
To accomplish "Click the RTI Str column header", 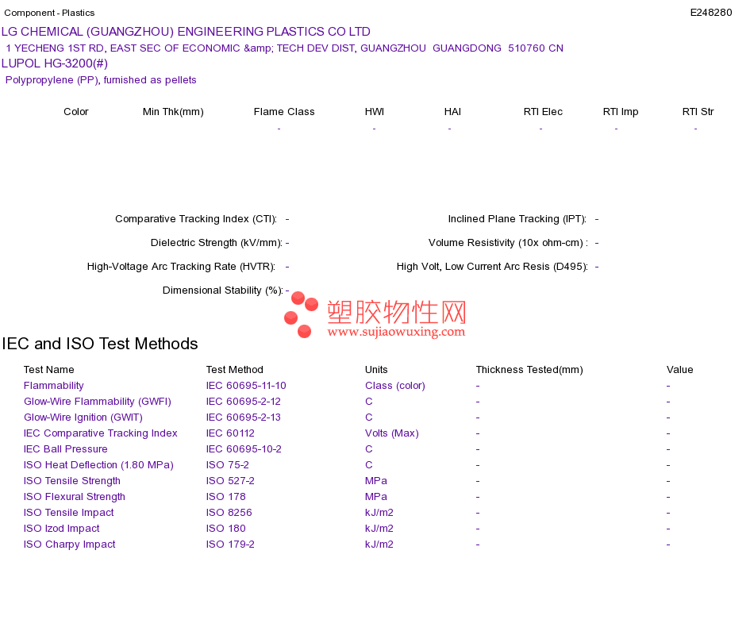I will click(x=698, y=112).
